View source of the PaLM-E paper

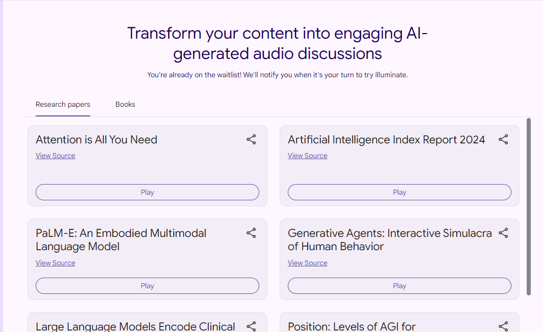tap(56, 263)
